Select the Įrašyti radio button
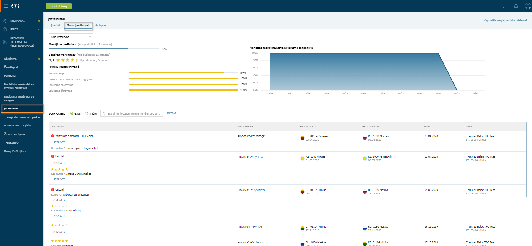Image resolution: width=532 pixels, height=246 pixels. coord(86,114)
